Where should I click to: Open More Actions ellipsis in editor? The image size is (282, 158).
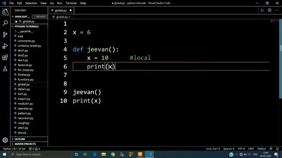point(276,10)
